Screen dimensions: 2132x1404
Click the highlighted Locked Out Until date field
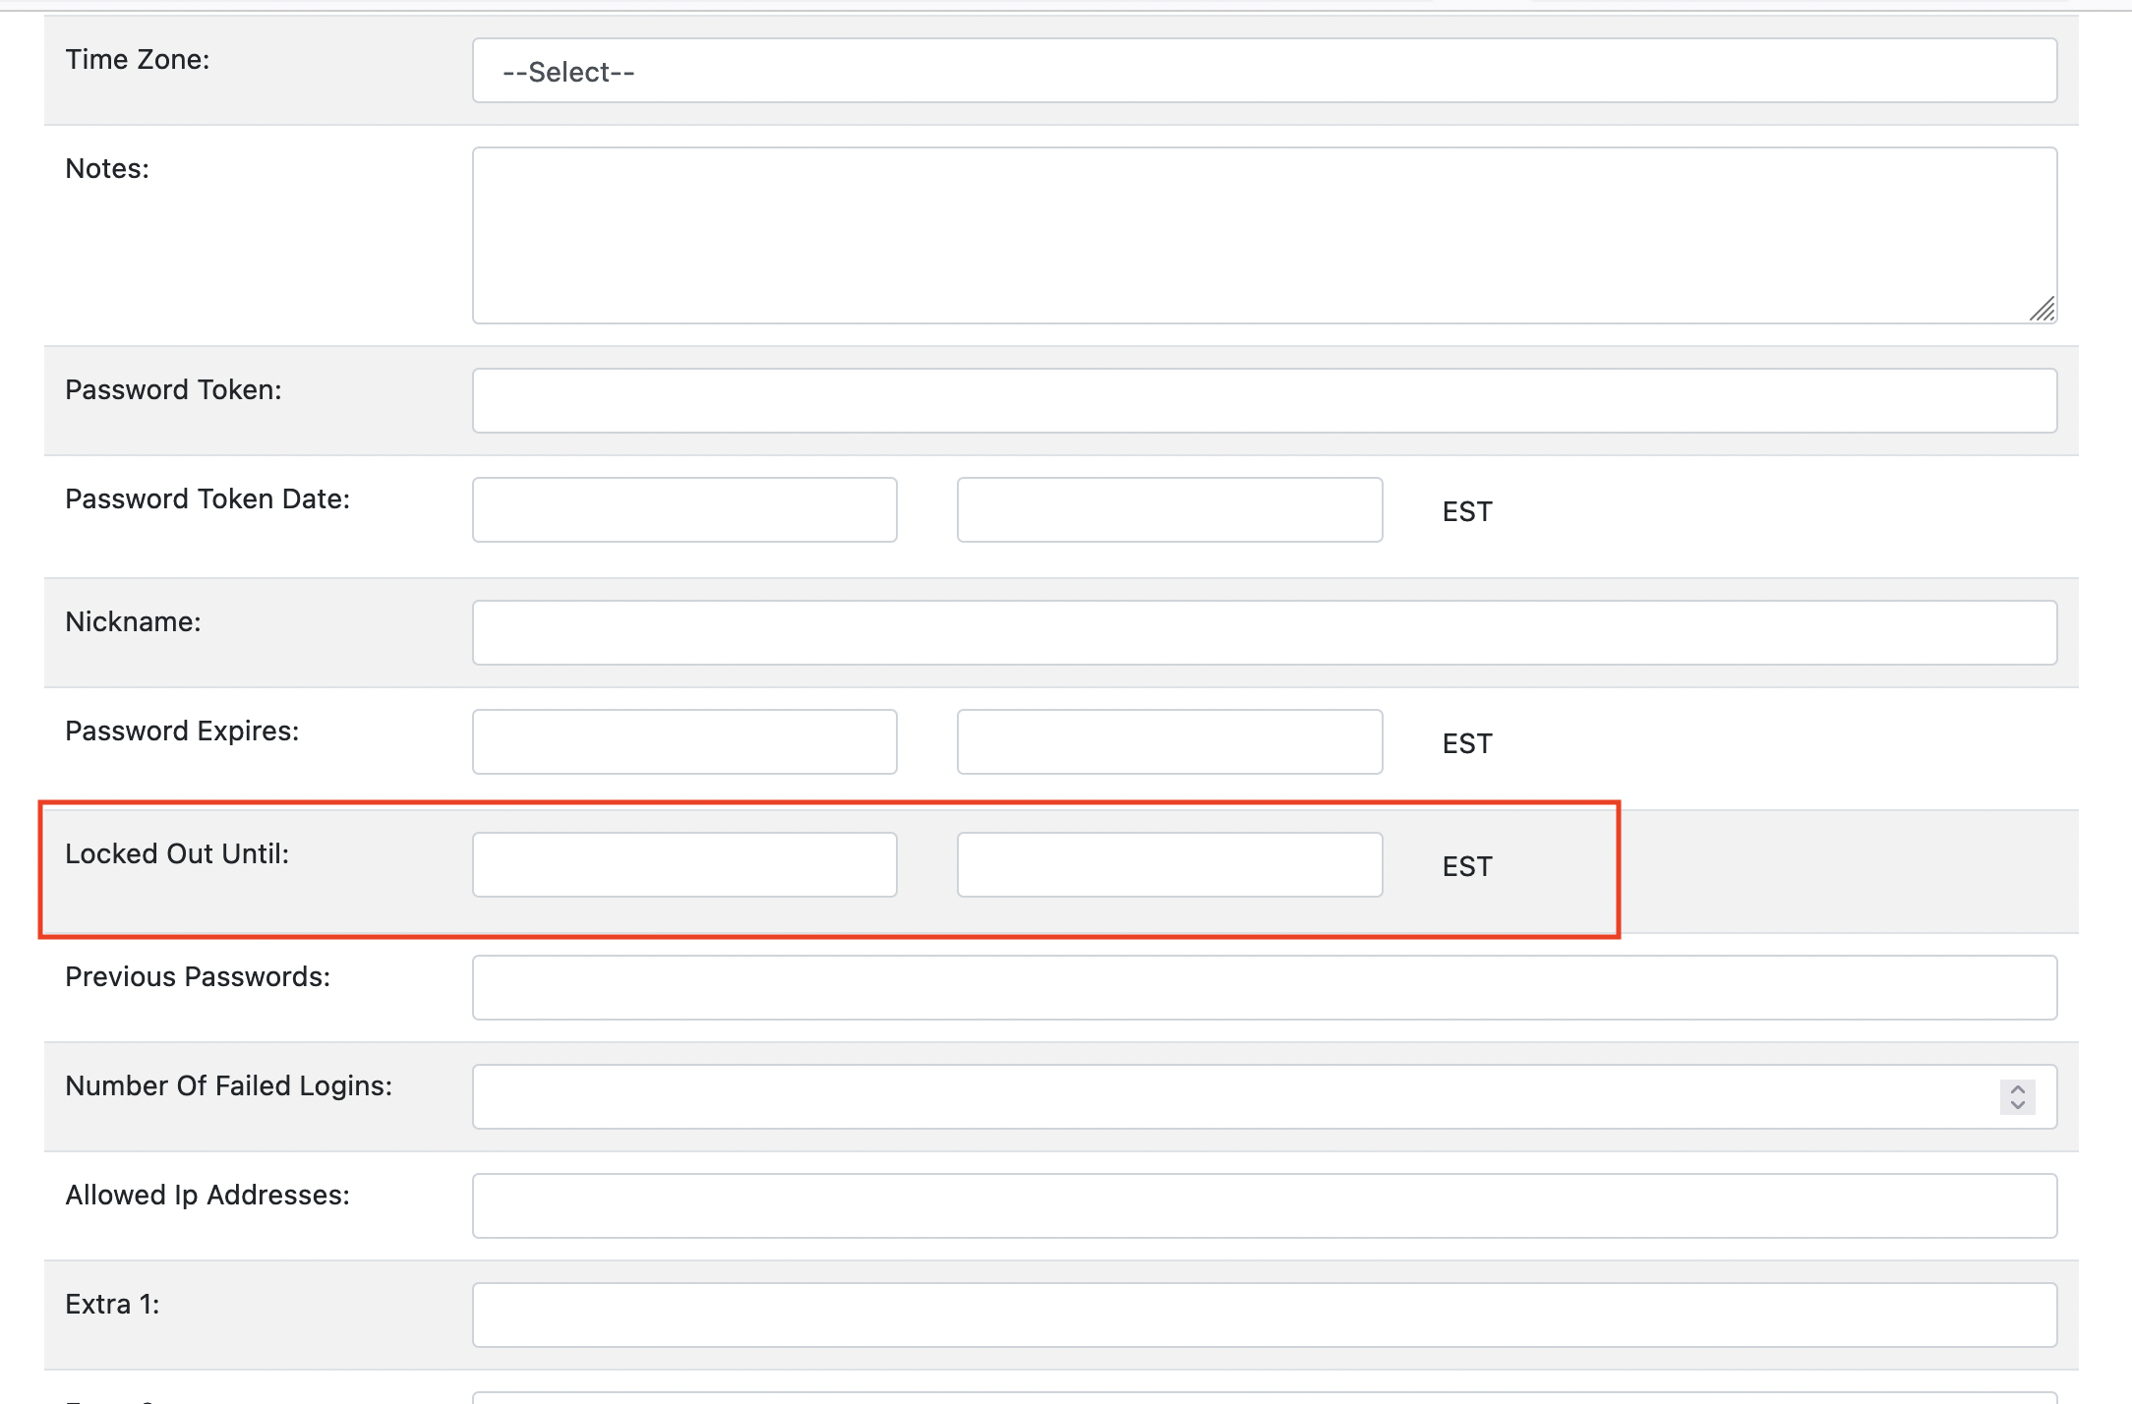click(x=683, y=865)
